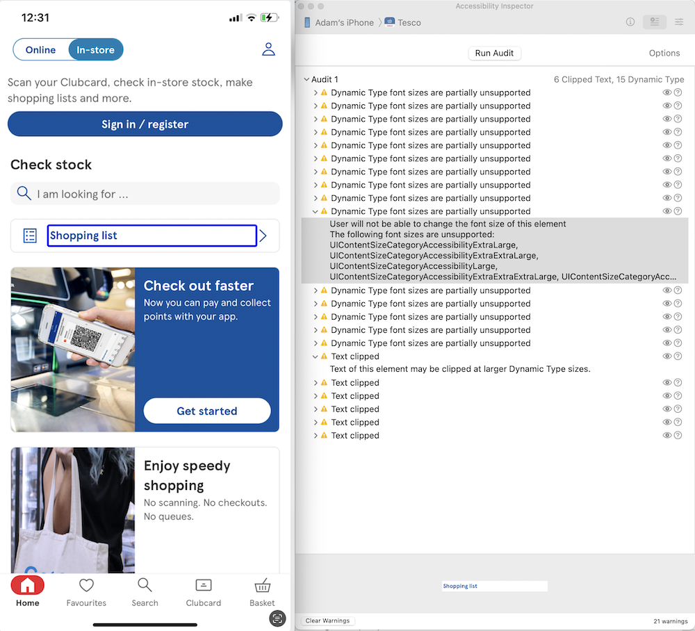Screen dimensions: 695x631
Task: Collapse the Audit 1 results tree
Action: 306,79
